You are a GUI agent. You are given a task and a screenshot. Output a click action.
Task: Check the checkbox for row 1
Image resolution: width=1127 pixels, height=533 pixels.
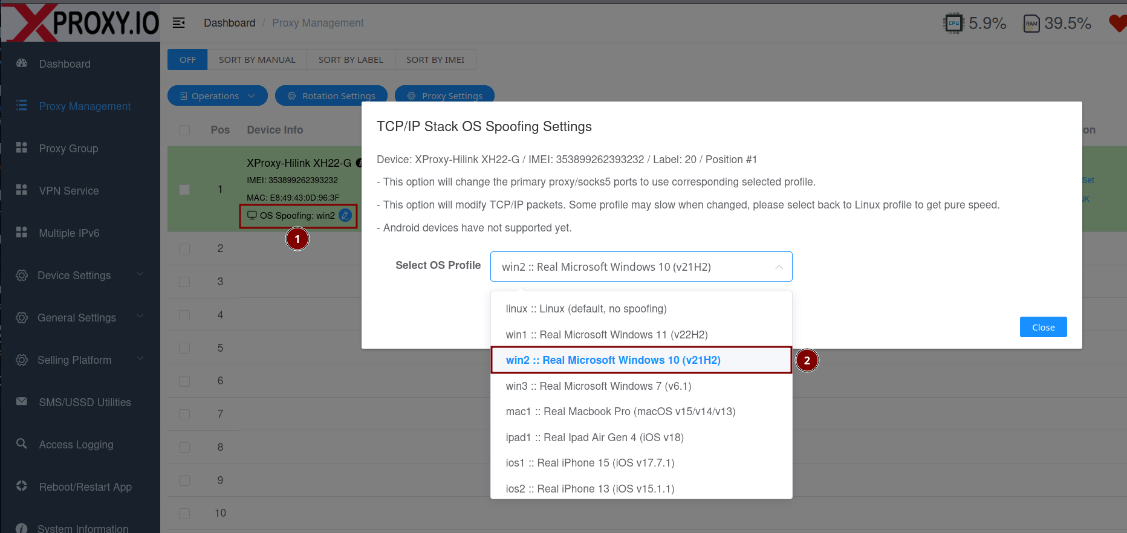tap(184, 190)
